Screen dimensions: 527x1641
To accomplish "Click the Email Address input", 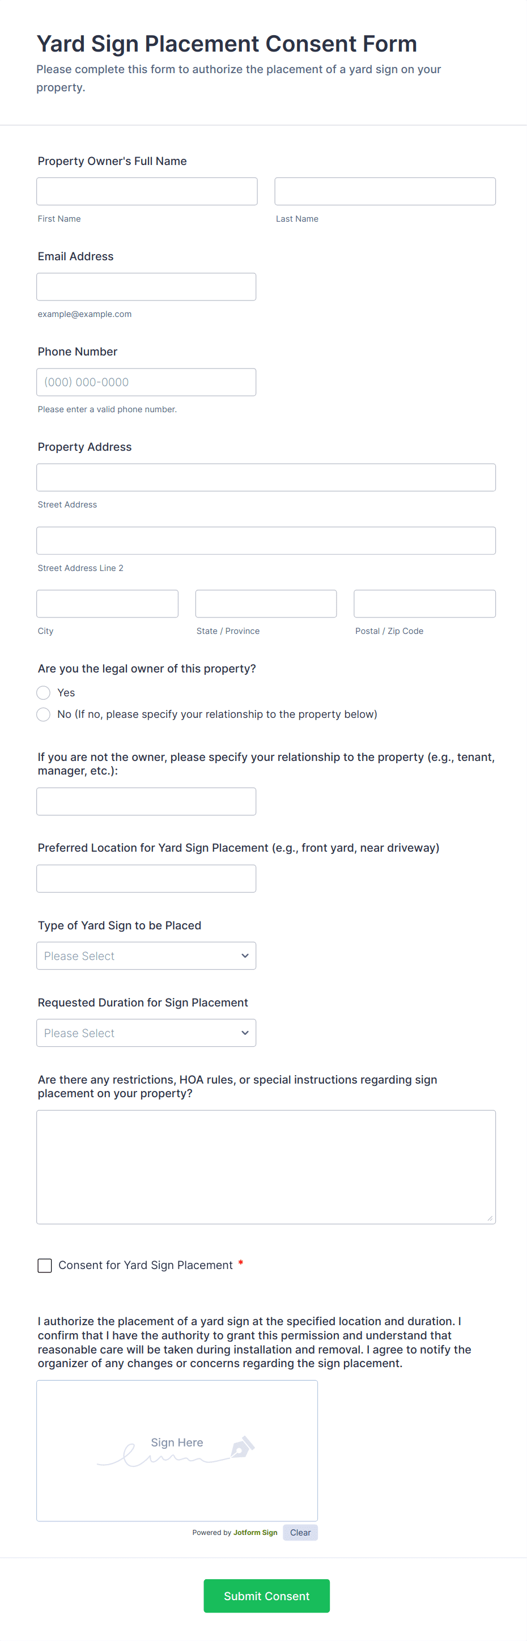I will pos(146,287).
